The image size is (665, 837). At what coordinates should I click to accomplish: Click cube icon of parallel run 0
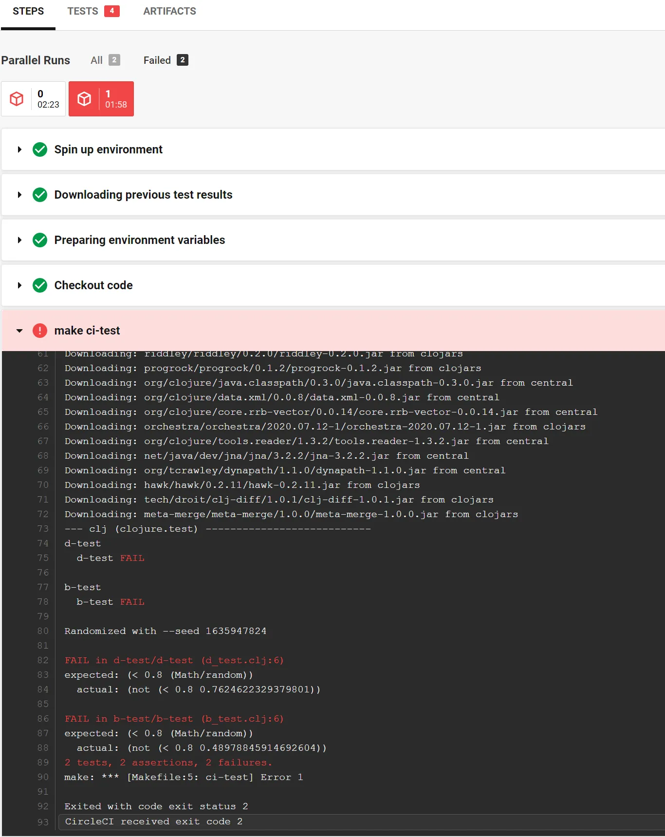tap(17, 99)
